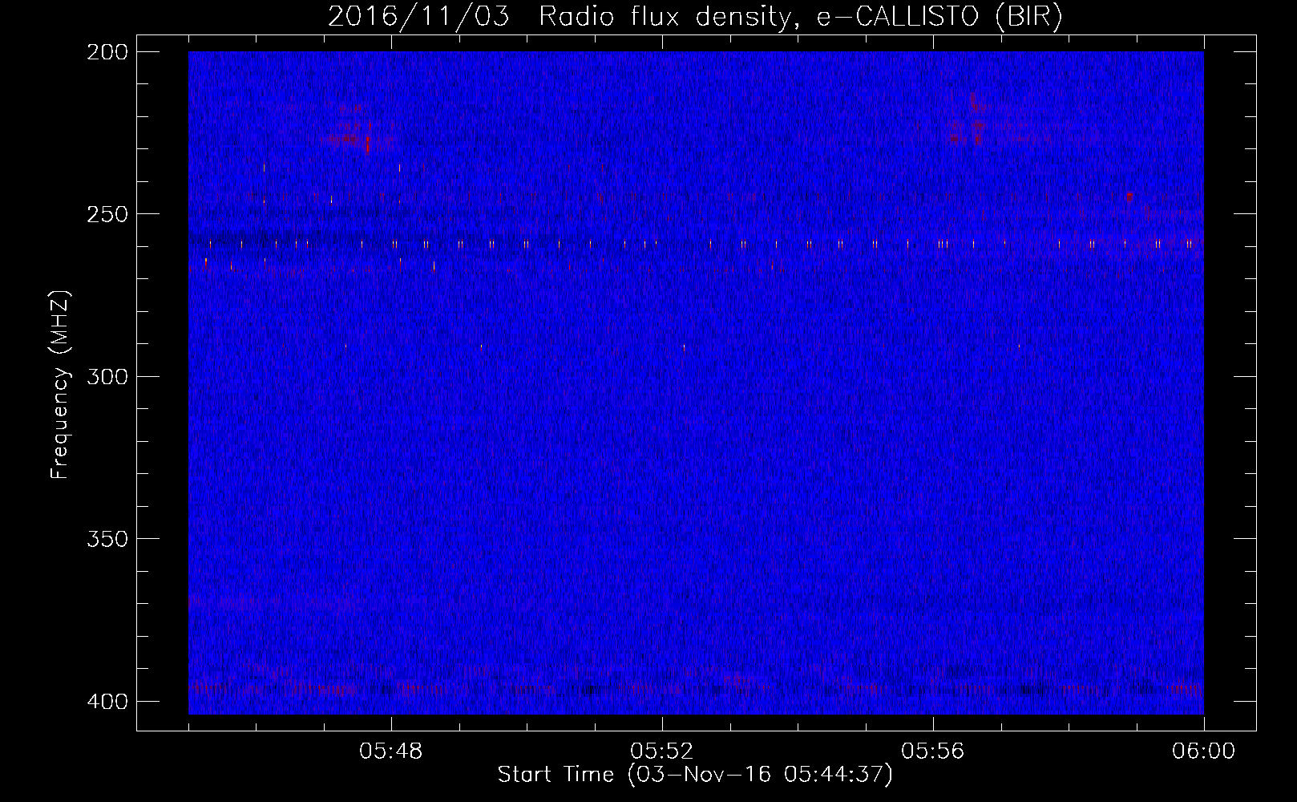Click the frequency tick label 200
1297x802 pixels.
(x=107, y=52)
